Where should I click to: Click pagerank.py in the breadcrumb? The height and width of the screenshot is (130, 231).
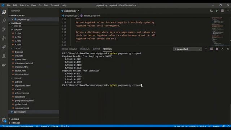click(x=71, y=16)
